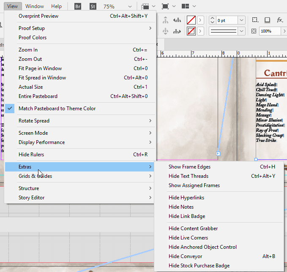
Task: Toggle Proof Colors
Action: (80, 38)
